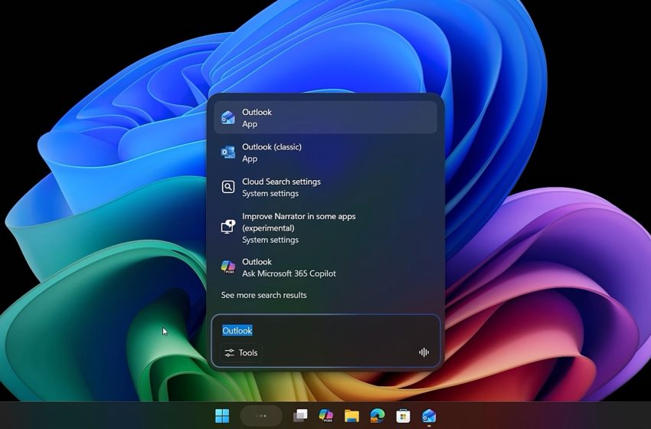Click the Outlook classic icon in results

tap(228, 152)
